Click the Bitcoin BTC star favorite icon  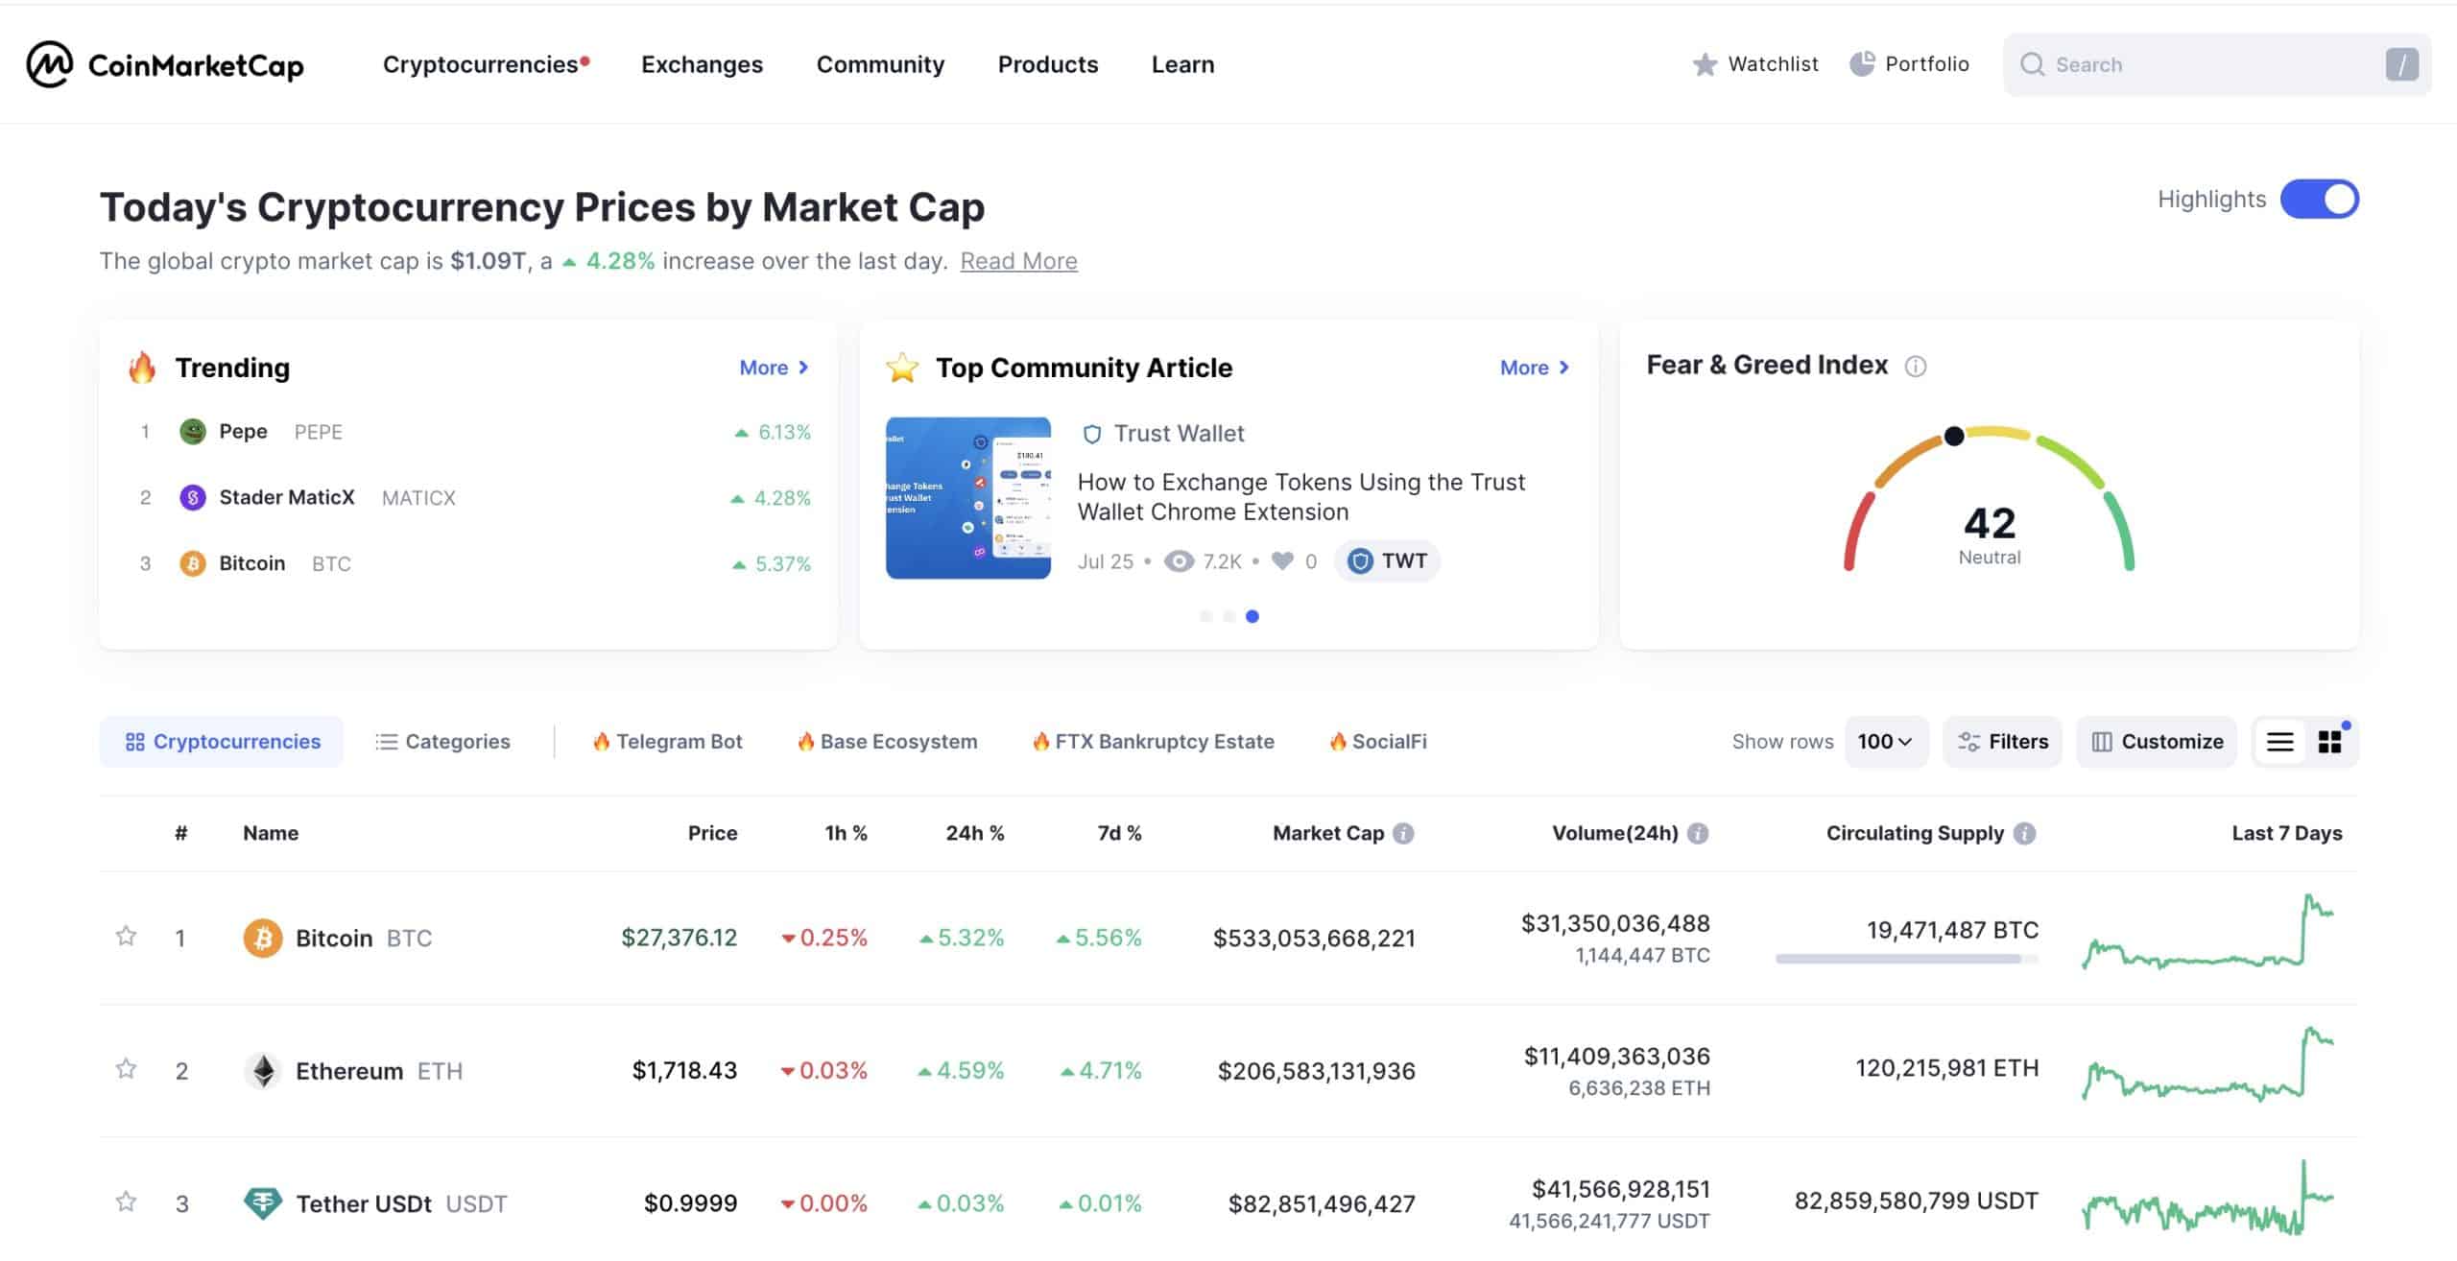tap(127, 936)
